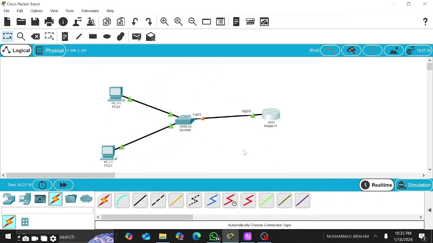Screen dimensions: 433x243
Task: Choose the purple USB cable
Action: [302, 200]
